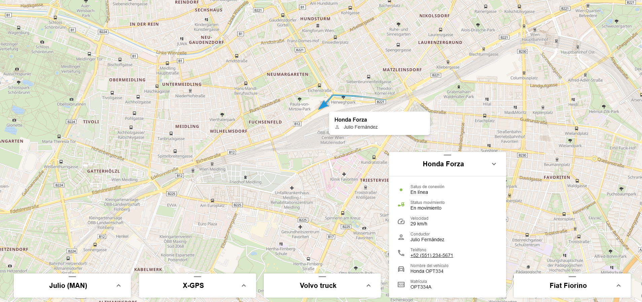Expand the Fiat Fiorino vehicle card
642x302 pixels.
(x=618, y=286)
